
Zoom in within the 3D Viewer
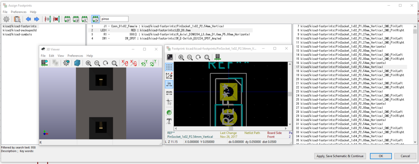pos(88,63)
